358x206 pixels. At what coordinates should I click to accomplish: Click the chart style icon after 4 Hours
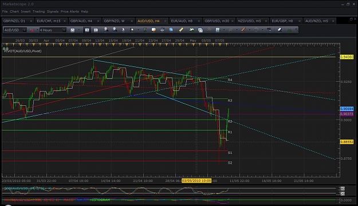[72, 30]
